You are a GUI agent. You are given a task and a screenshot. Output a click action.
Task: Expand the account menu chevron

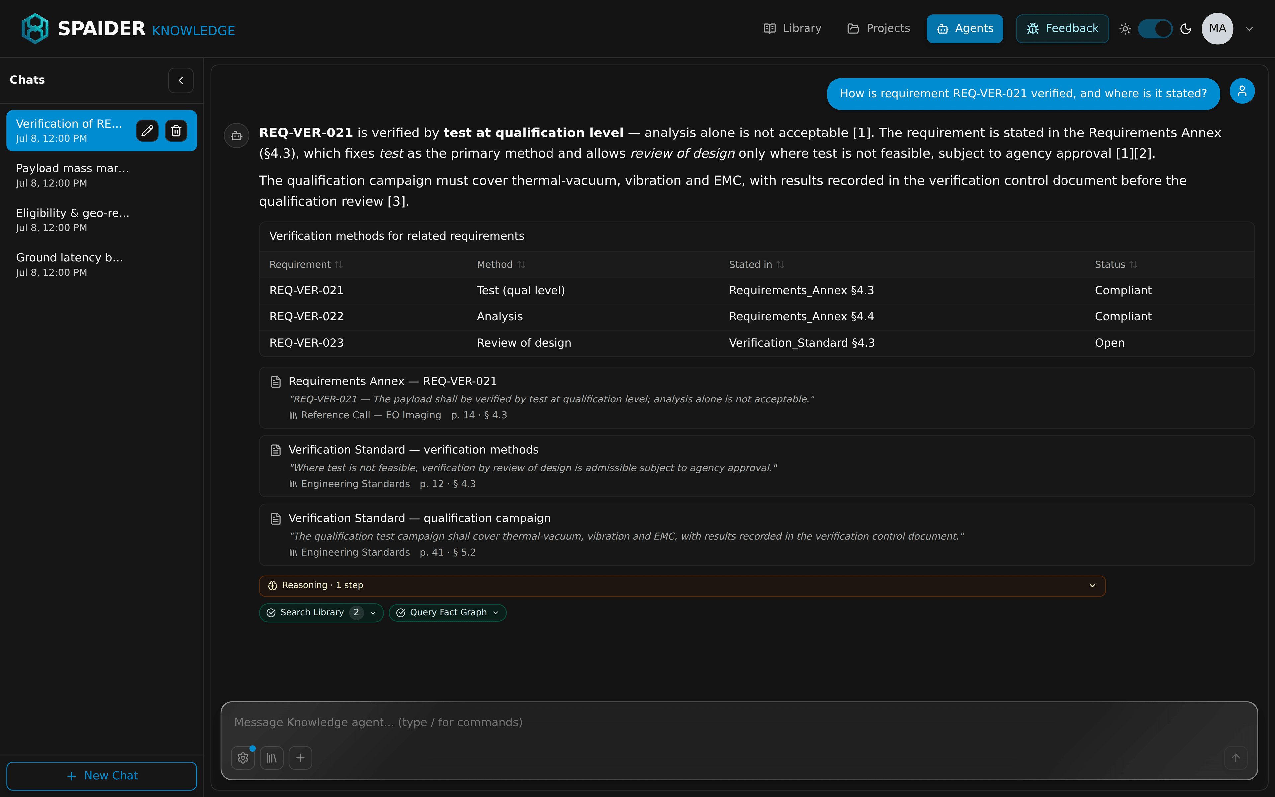point(1250,29)
